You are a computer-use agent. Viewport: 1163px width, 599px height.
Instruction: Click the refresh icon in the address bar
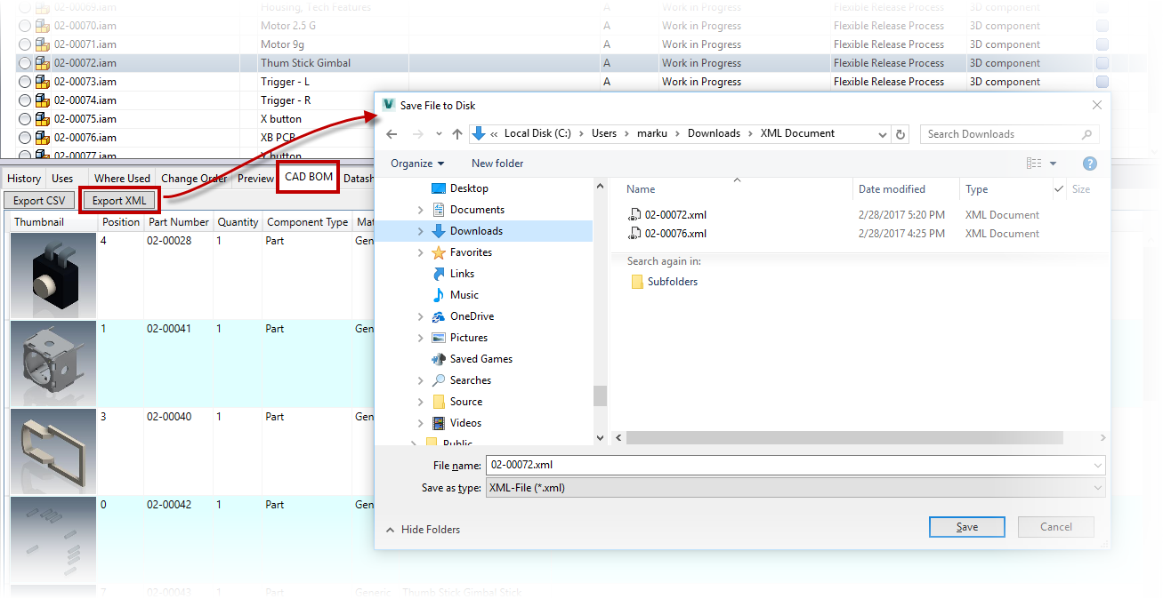tap(900, 132)
